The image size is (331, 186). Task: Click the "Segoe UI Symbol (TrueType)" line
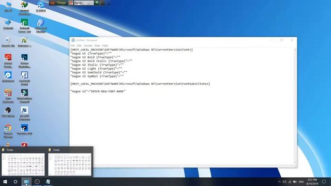pos(97,76)
